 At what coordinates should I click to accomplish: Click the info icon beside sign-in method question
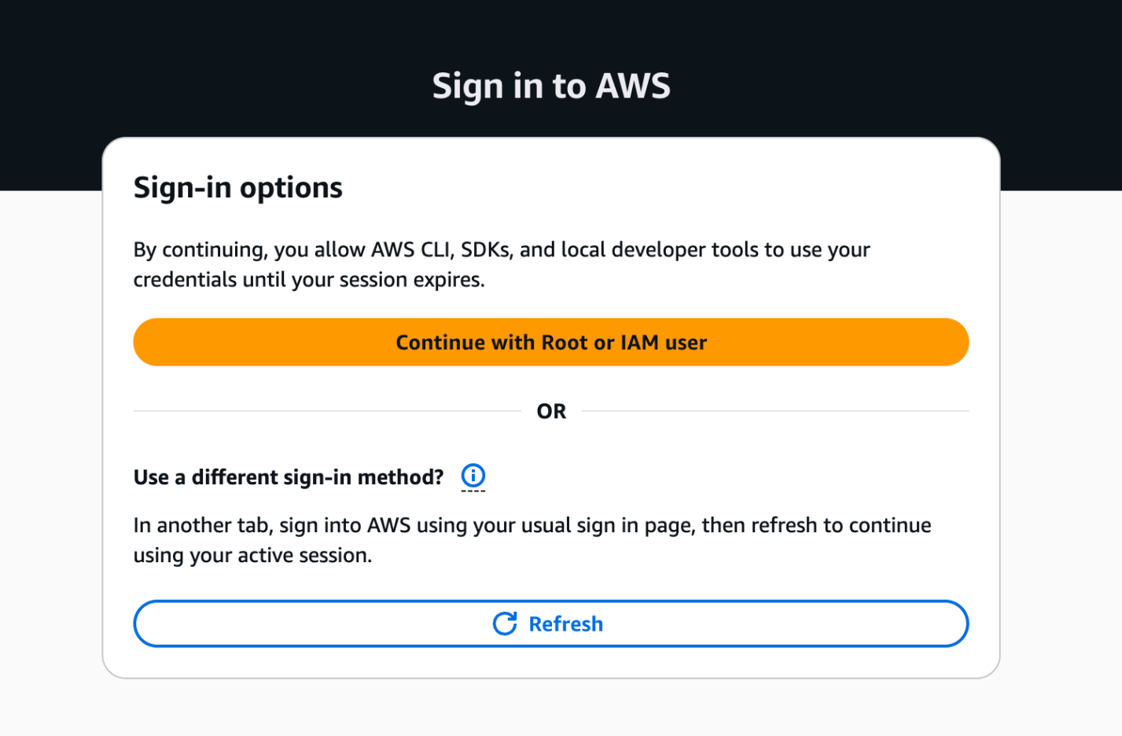[x=472, y=476]
